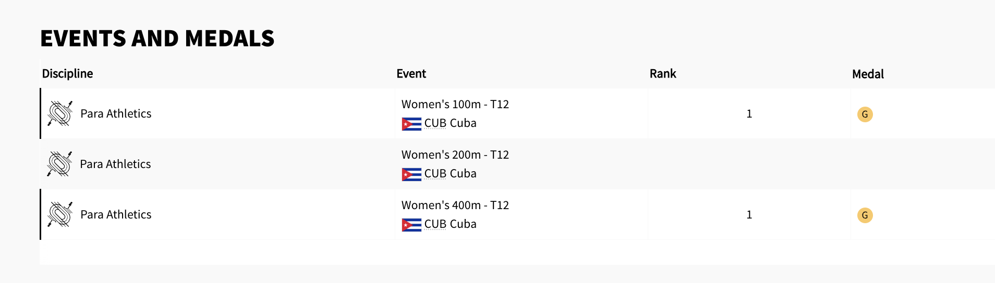995x283 pixels.
Task: Open the Women's 200m - T12 event
Action: tap(455, 155)
